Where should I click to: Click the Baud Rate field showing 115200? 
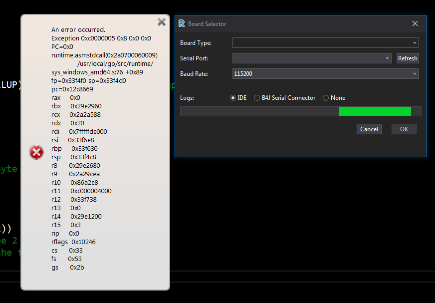(325, 74)
